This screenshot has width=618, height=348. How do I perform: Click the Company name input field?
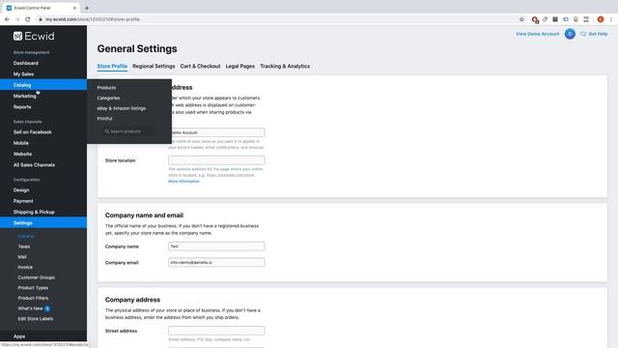click(216, 246)
